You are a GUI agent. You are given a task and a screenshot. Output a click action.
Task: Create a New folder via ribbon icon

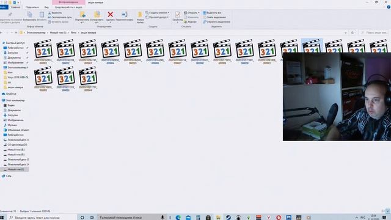140,15
